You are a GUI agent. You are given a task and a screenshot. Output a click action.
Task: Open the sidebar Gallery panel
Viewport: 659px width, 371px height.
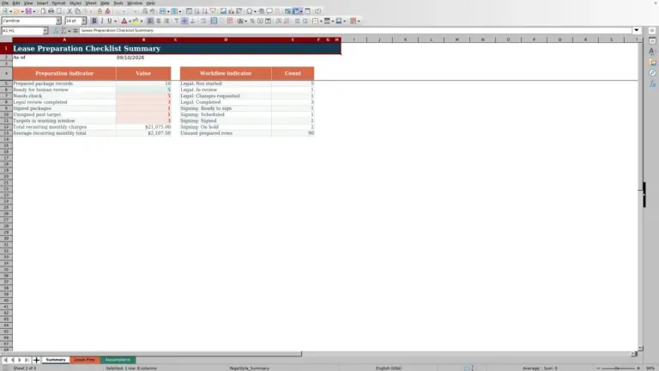point(652,62)
